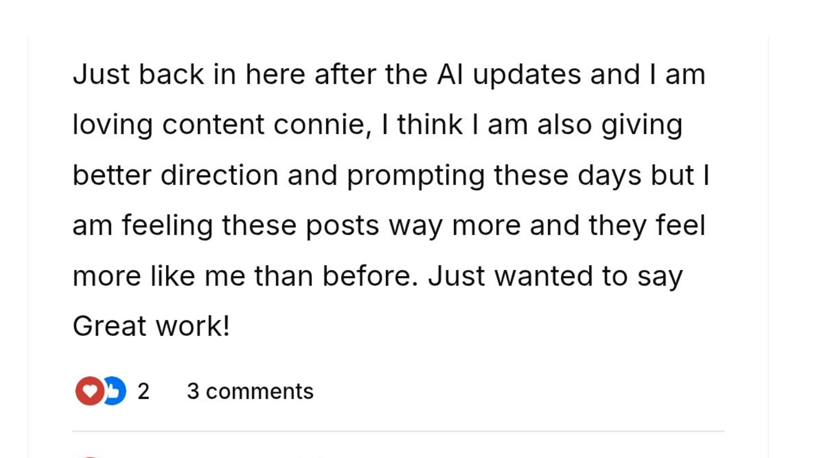
Task: Click the word "direction" in third line
Action: pos(219,175)
